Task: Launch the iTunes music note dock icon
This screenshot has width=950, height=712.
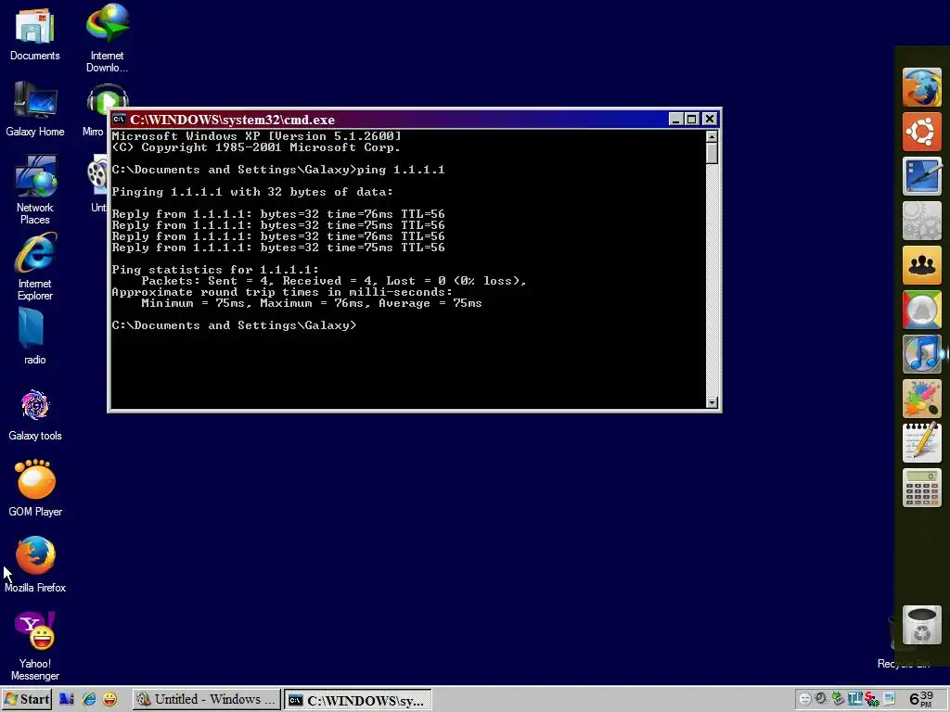Action: [921, 353]
